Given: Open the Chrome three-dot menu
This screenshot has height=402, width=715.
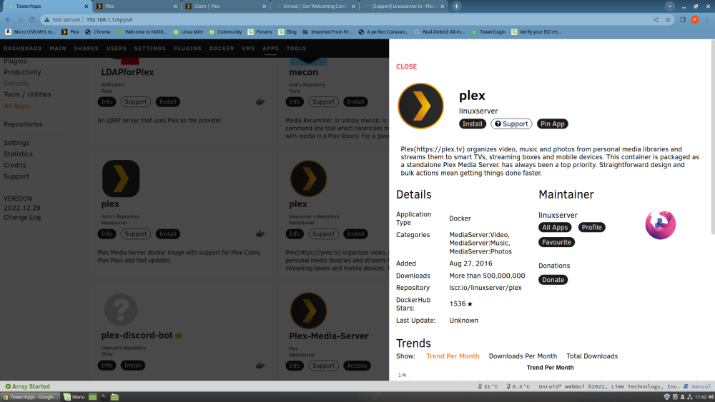Looking at the screenshot, I should coord(707,19).
